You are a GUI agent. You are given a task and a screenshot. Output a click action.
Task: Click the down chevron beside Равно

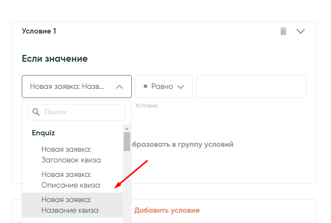[181, 87]
